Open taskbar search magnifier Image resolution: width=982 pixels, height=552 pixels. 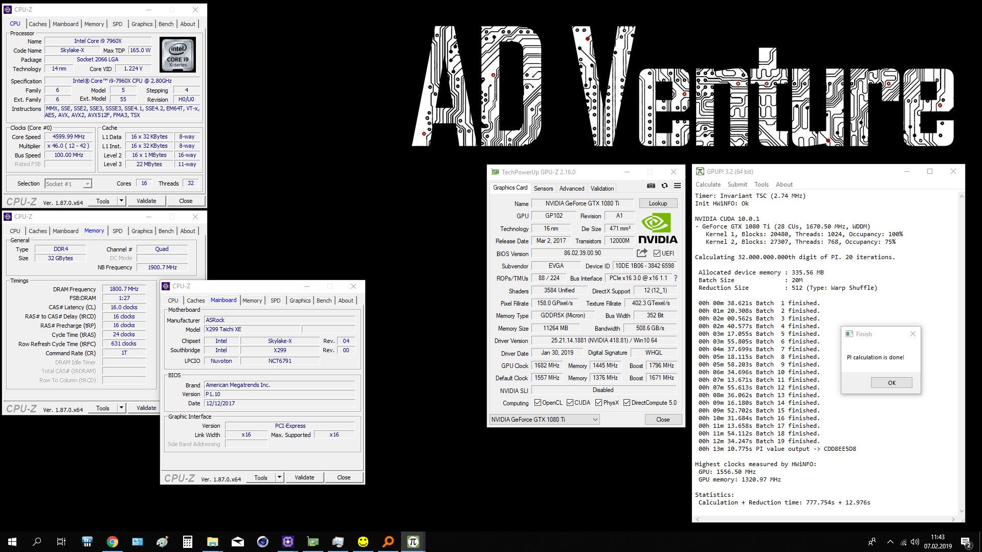click(x=37, y=542)
